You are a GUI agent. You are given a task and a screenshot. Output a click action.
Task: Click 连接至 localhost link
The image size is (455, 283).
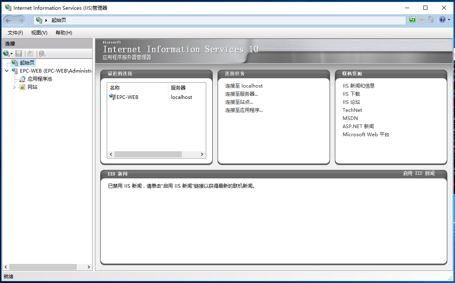point(244,86)
